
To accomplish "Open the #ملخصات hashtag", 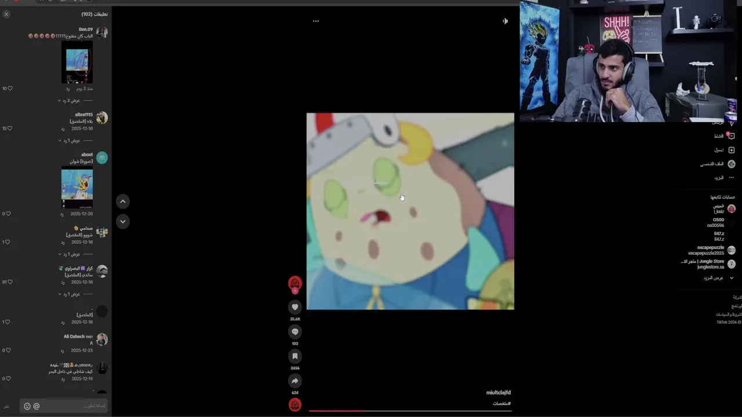I will pos(502,403).
